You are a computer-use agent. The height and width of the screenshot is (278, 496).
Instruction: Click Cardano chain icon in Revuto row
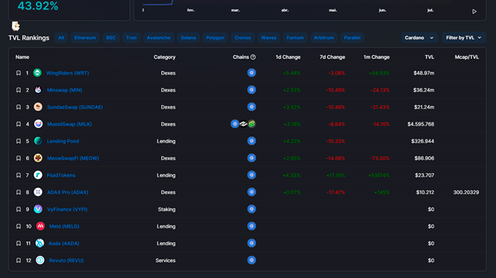tap(251, 261)
